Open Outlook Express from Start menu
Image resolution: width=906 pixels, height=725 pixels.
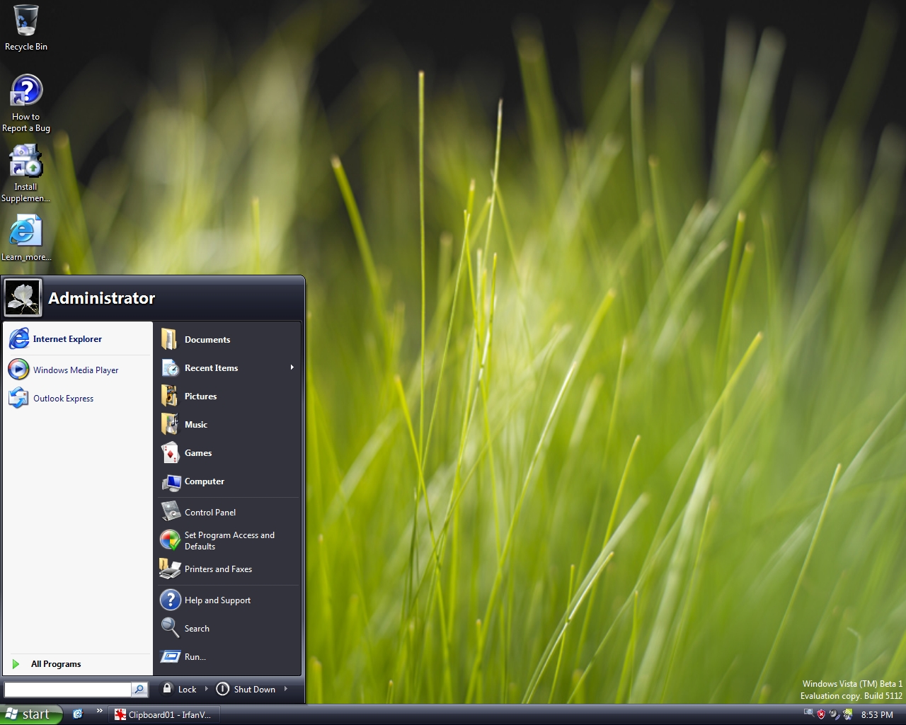pyautogui.click(x=78, y=398)
